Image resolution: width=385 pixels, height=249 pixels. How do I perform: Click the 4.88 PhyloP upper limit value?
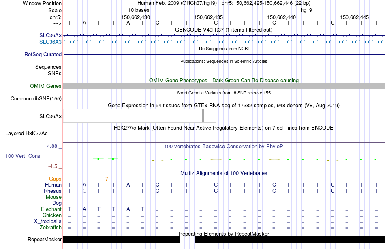52,146
